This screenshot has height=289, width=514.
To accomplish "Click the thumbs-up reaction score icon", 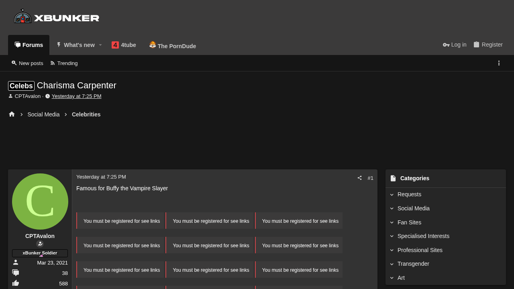I will coord(16,283).
